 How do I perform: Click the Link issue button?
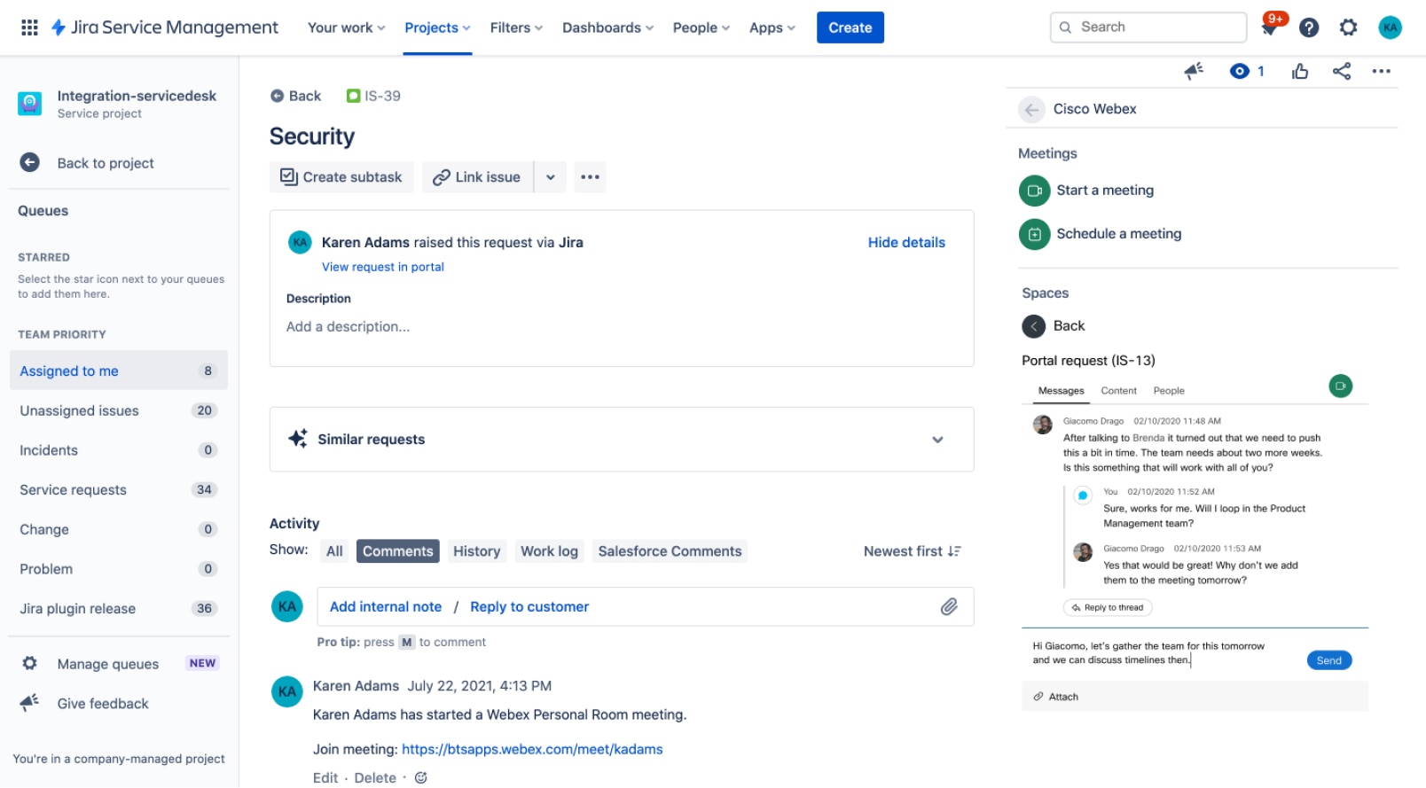pos(477,177)
